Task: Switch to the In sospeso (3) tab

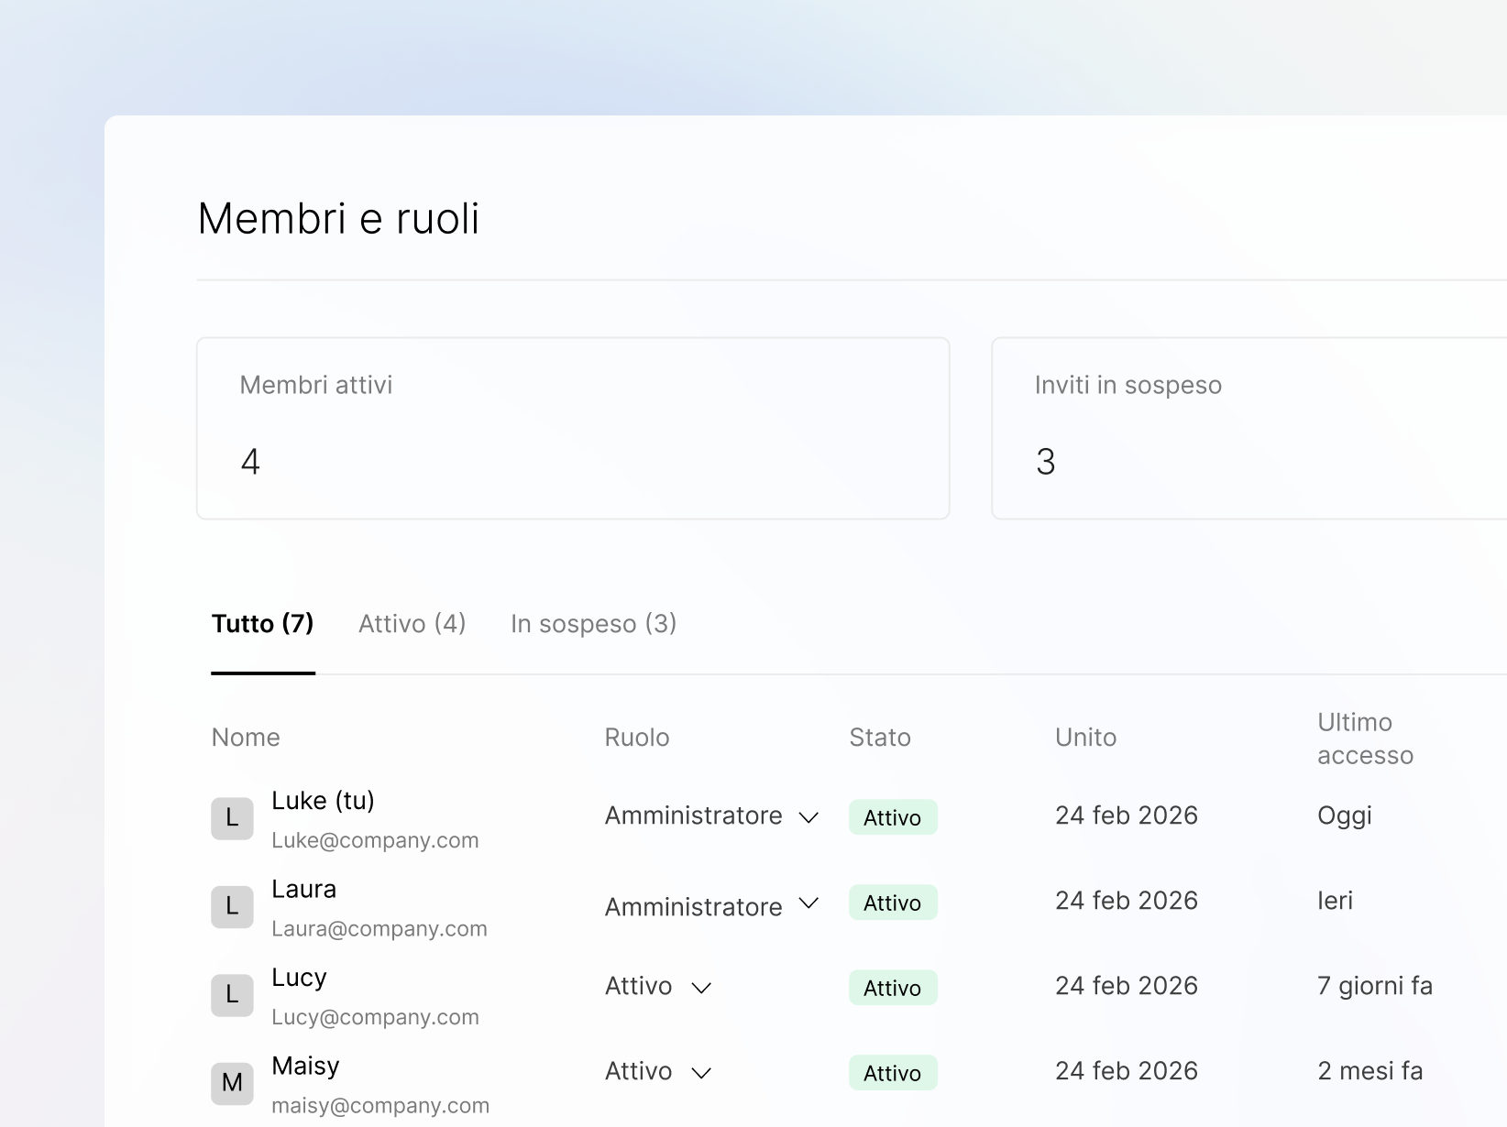Action: [x=594, y=624]
